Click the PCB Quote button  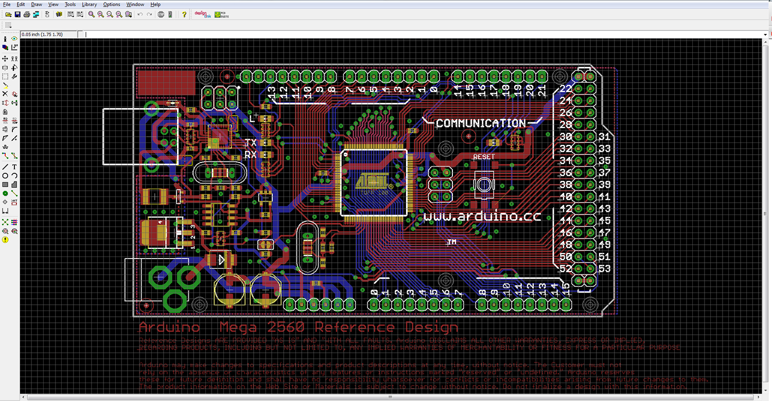click(x=219, y=14)
